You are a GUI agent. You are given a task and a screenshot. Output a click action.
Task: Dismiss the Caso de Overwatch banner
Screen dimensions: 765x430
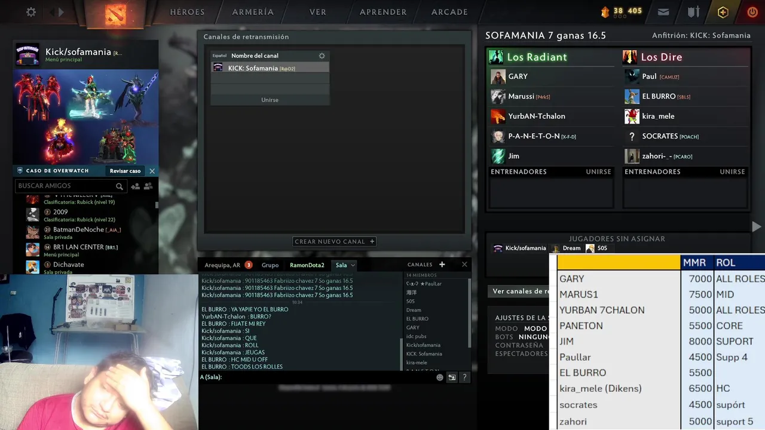[x=152, y=171]
